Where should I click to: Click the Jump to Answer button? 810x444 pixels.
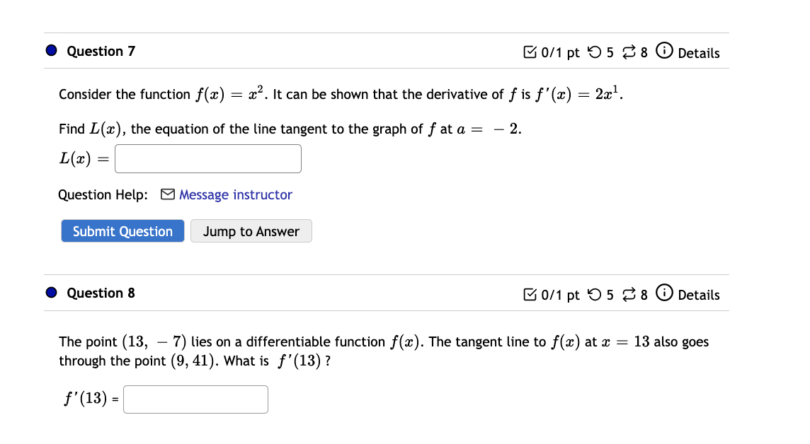pos(251,230)
